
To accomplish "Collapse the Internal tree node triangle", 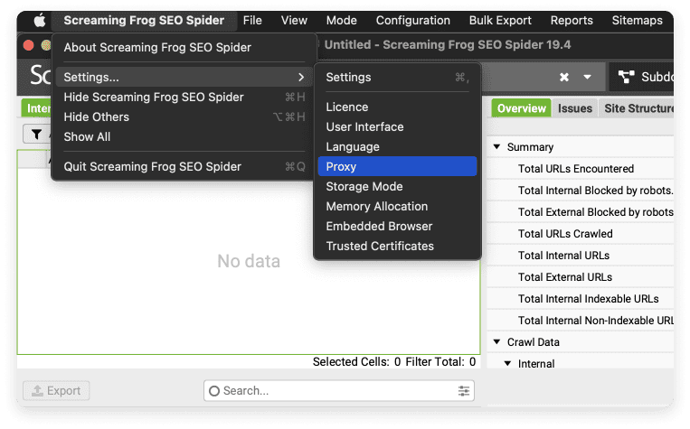I will (508, 363).
